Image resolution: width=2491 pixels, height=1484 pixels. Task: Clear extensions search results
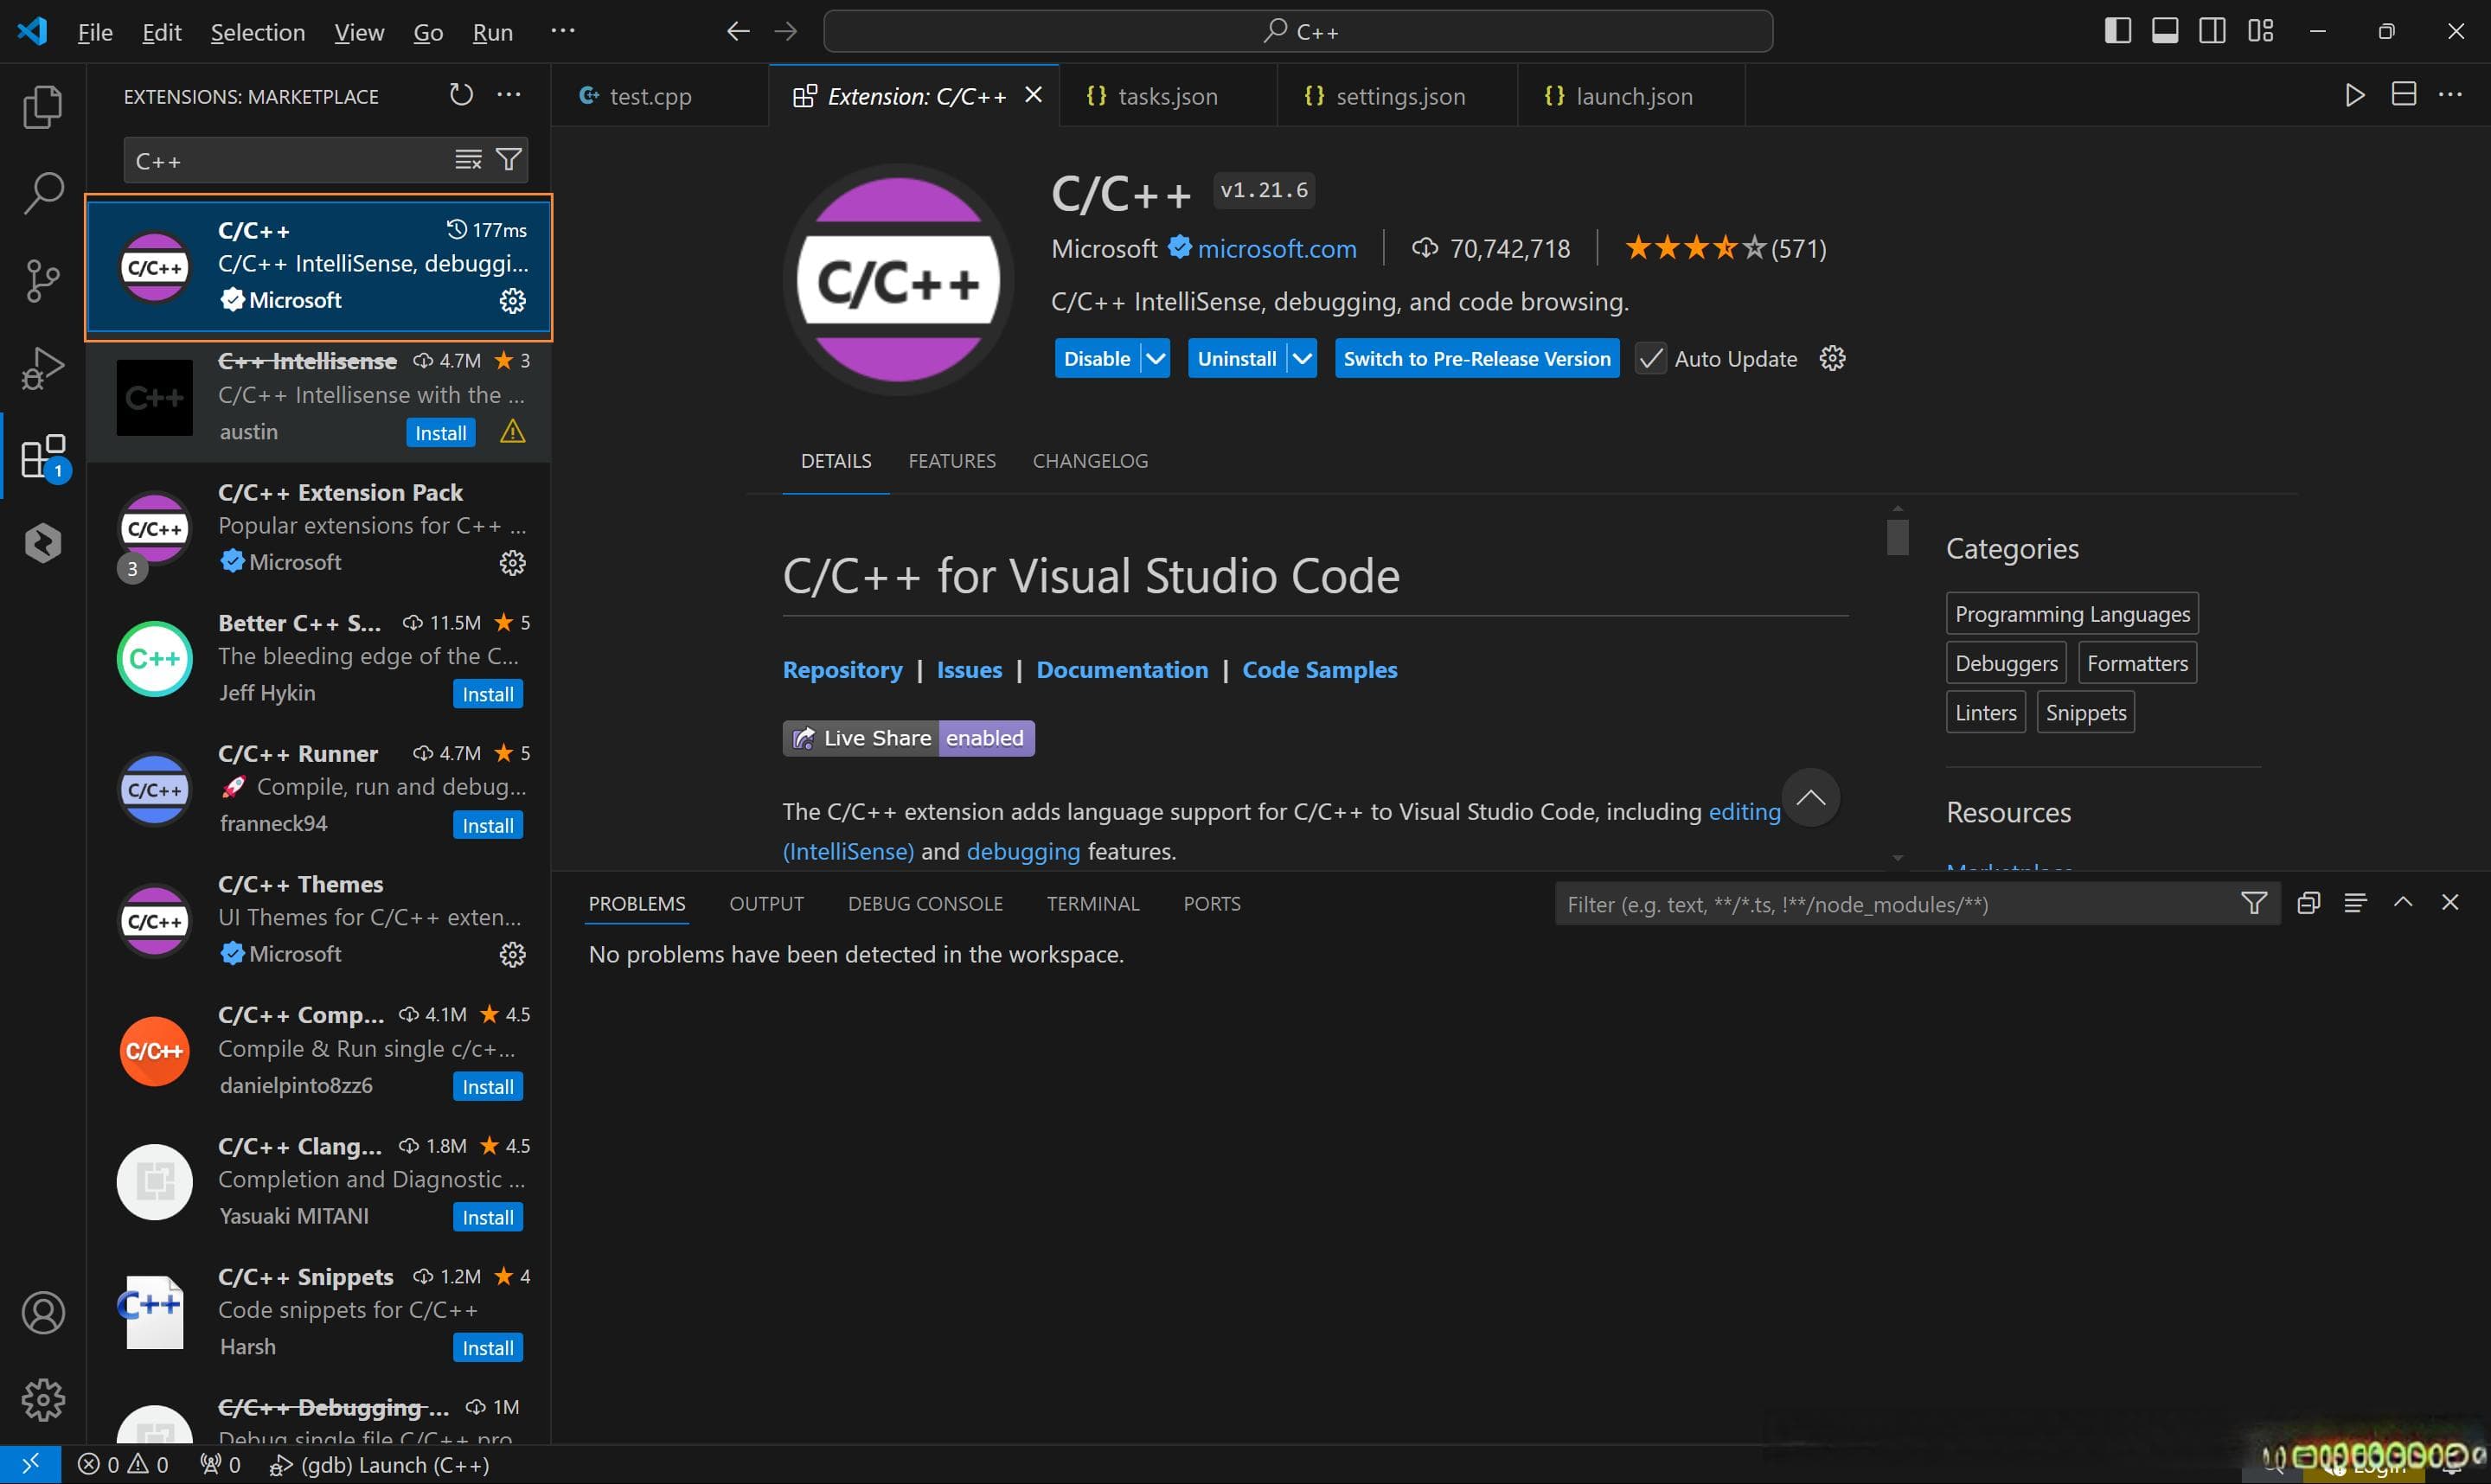pyautogui.click(x=468, y=160)
